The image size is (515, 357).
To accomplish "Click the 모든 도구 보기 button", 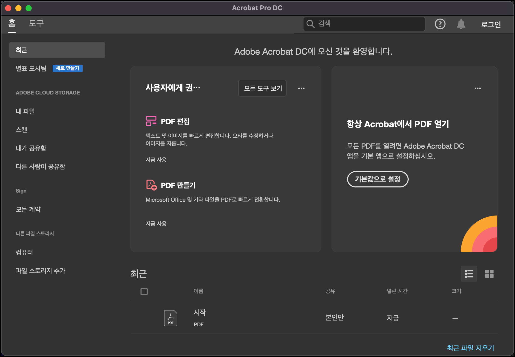I will tap(262, 88).
